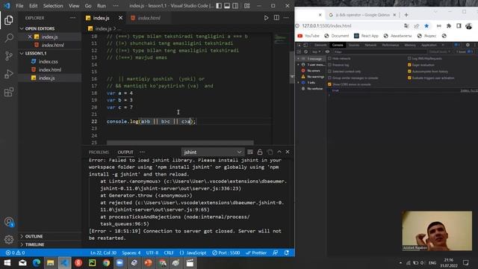Open YouTube bookmark

(308, 36)
